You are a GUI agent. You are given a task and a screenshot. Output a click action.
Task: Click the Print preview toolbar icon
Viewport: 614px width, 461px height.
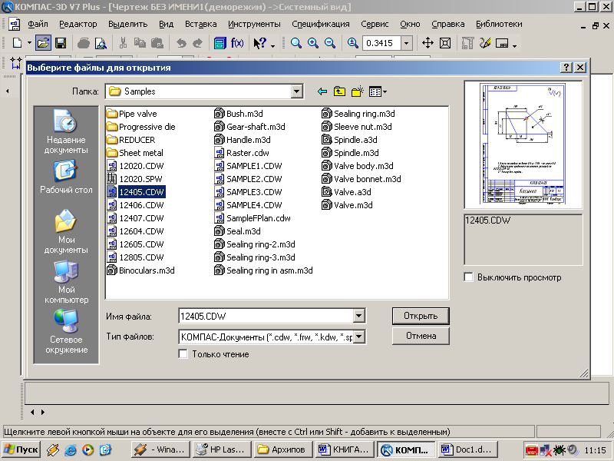101,43
